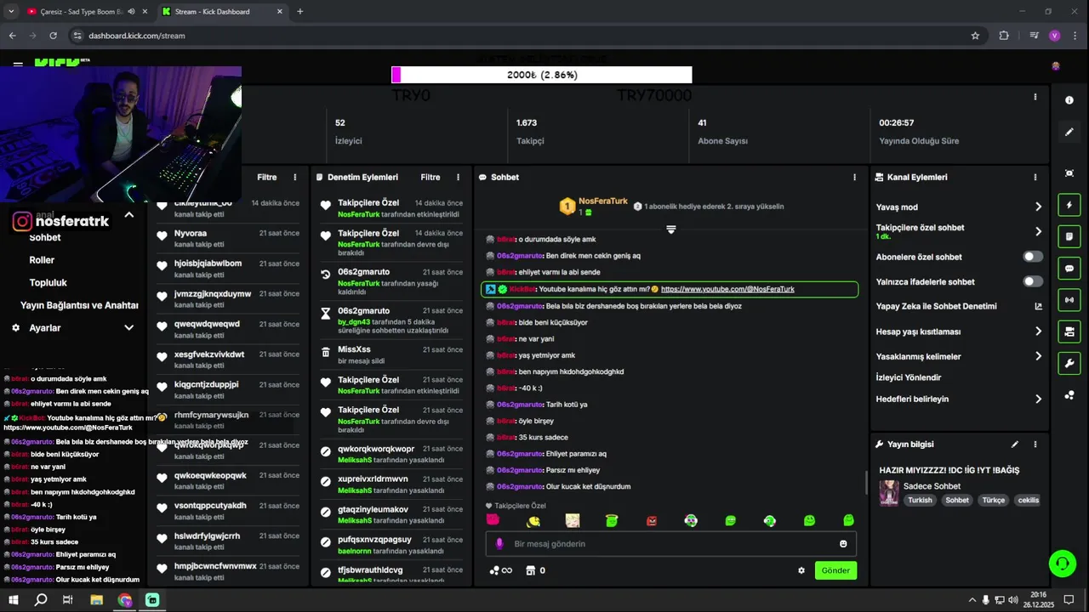Expand the Ayarlar sidebar chevron
1089x612 pixels.
(x=128, y=327)
